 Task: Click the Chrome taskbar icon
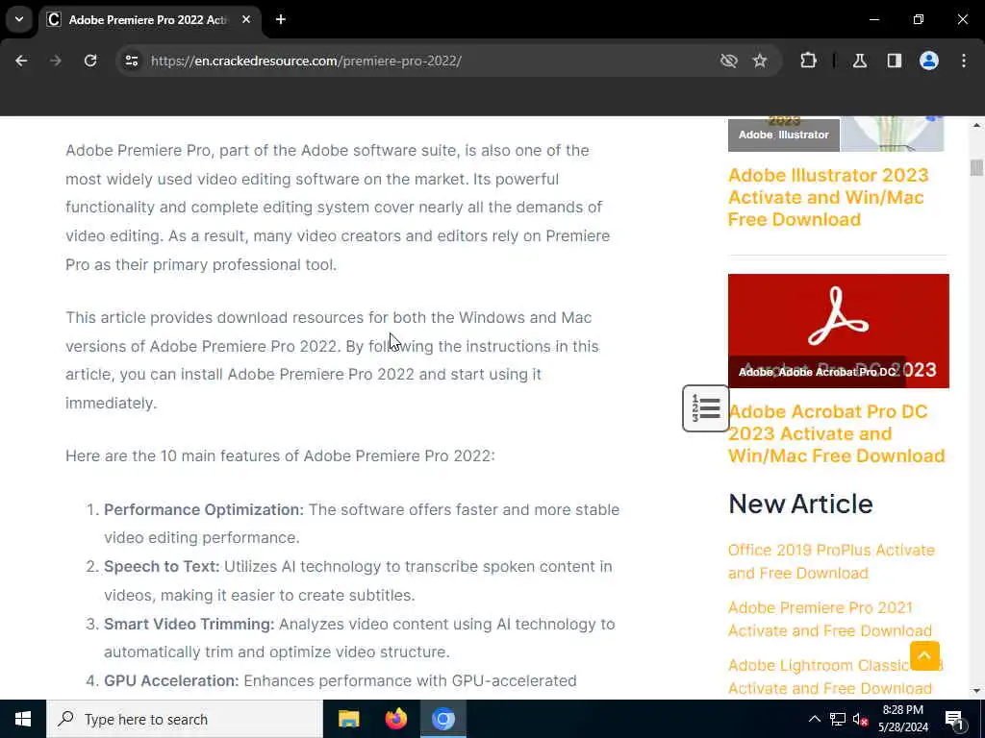pos(442,719)
